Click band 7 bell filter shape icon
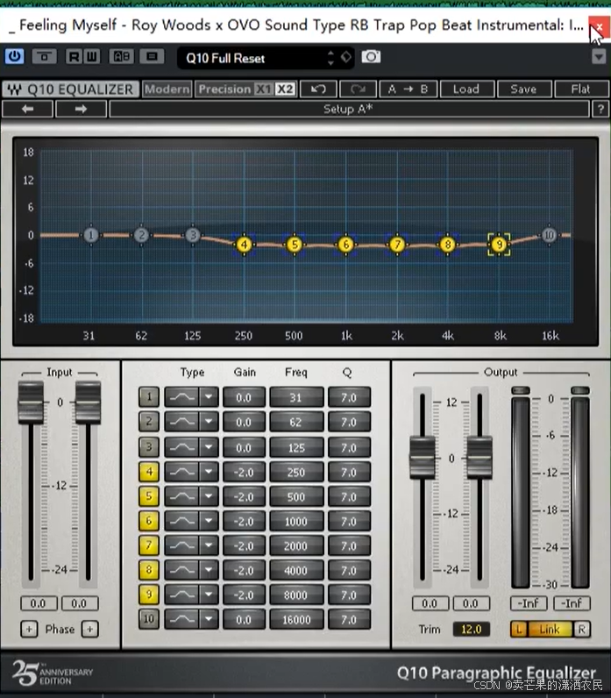 (x=182, y=545)
